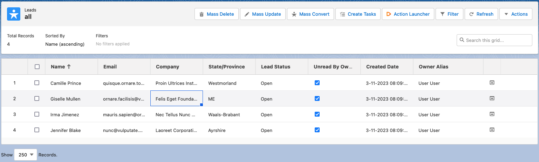Click Jennifer Blake's Open lead status cell
Image resolution: width=539 pixels, height=162 pixels.
(282, 130)
